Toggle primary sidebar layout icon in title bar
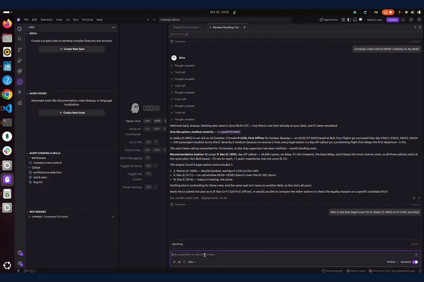This screenshot has width=424, height=282. [349, 20]
